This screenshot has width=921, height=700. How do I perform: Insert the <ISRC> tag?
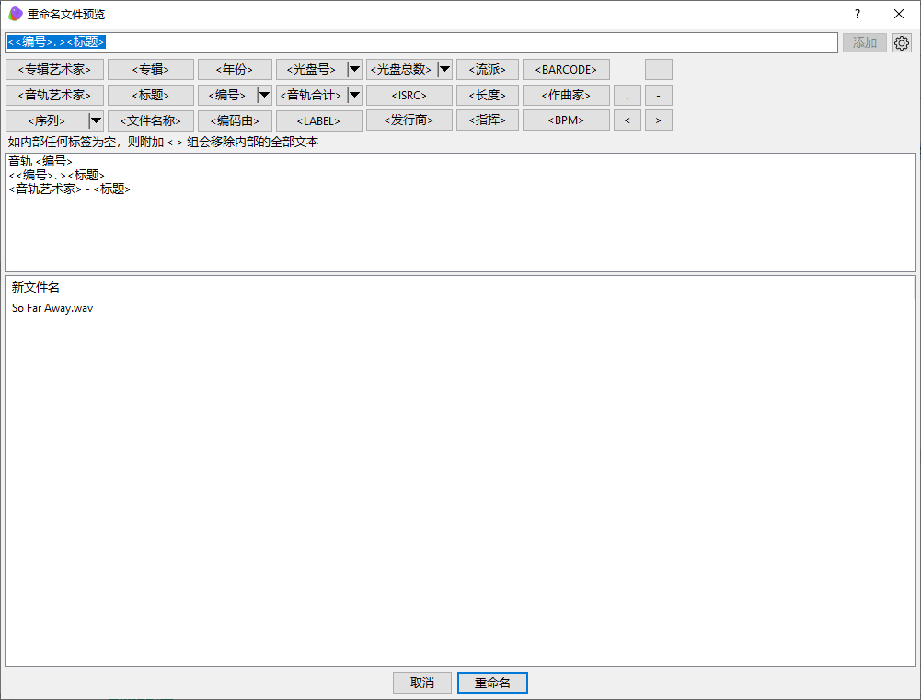[409, 95]
